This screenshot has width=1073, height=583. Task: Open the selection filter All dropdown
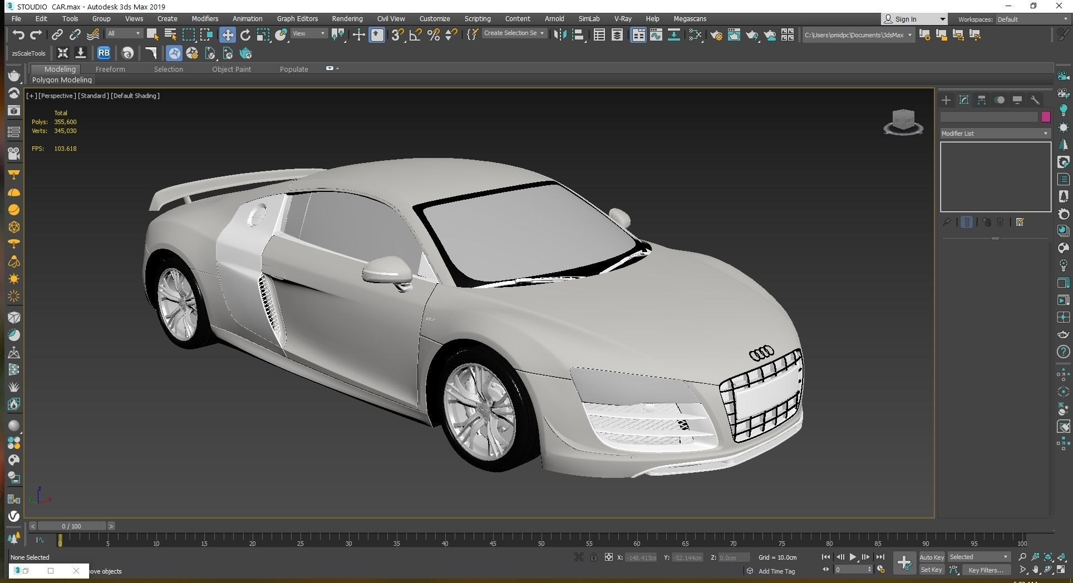[x=124, y=33]
